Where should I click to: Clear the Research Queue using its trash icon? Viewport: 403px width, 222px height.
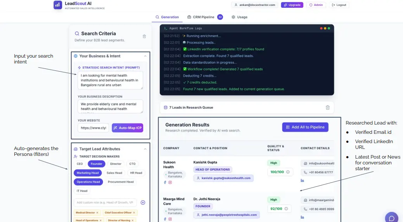tap(327, 108)
